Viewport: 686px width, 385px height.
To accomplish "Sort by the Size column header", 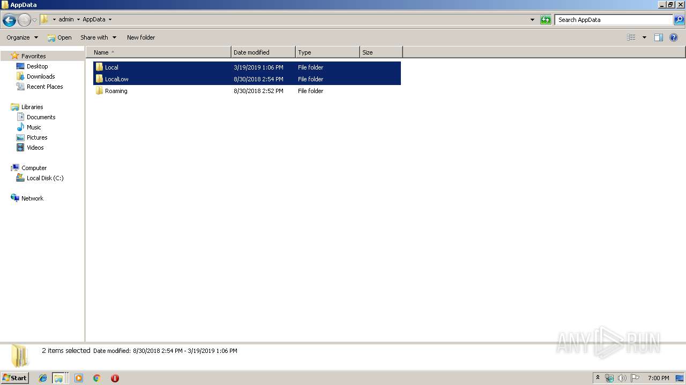I will click(x=381, y=52).
